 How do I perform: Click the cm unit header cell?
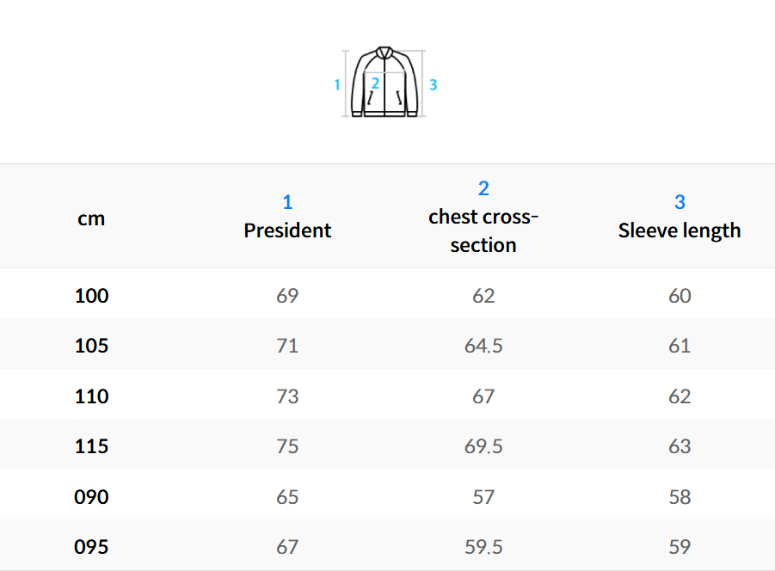point(91,218)
